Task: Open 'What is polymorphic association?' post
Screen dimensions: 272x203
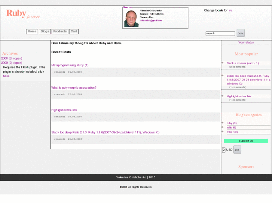Action: tap(74, 88)
